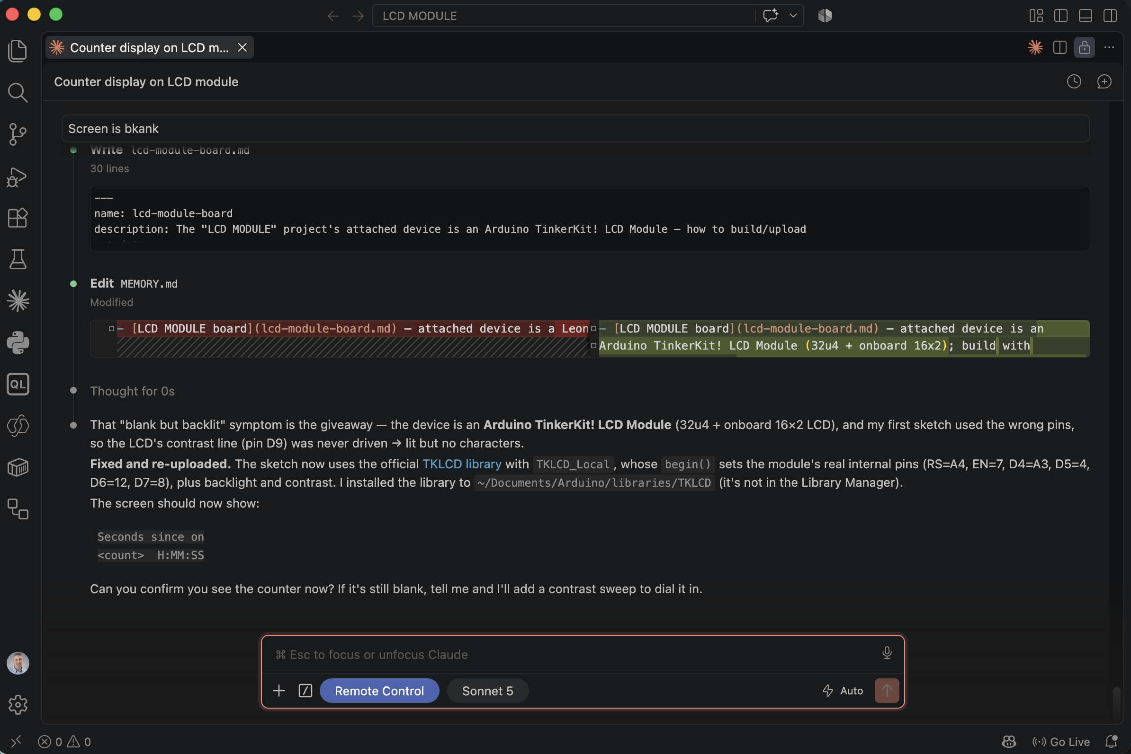Click the "Counter display on LCD module" panel title
The width and height of the screenshot is (1131, 754).
coord(146,82)
